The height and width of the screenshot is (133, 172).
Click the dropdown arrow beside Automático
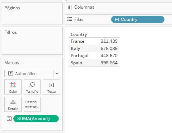click(x=57, y=74)
